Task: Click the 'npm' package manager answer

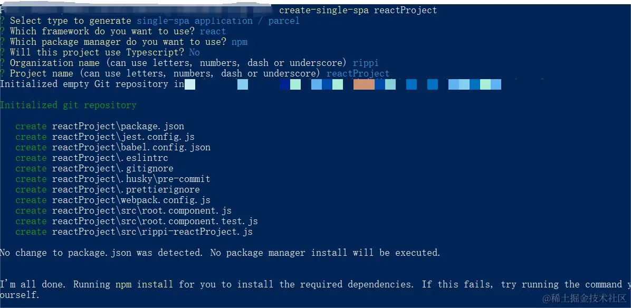Action: [x=240, y=42]
